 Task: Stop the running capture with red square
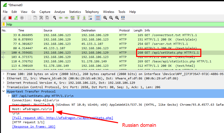pyautogui.click(x=10, y=18)
